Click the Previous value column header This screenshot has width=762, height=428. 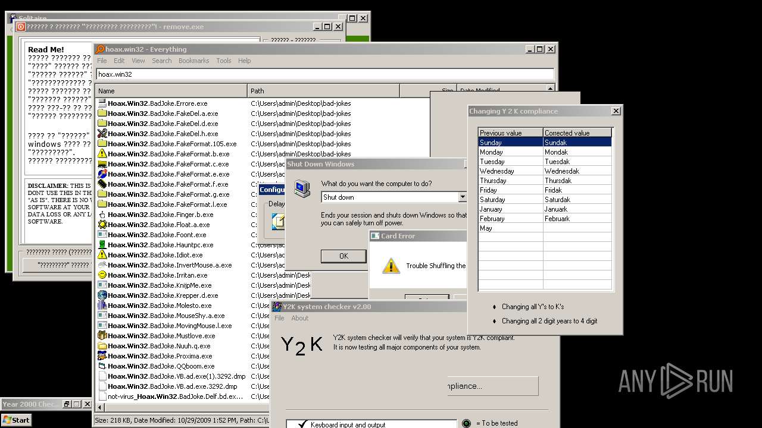tap(511, 133)
